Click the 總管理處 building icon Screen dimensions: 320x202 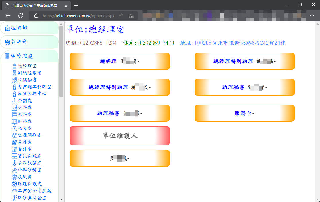(7, 56)
